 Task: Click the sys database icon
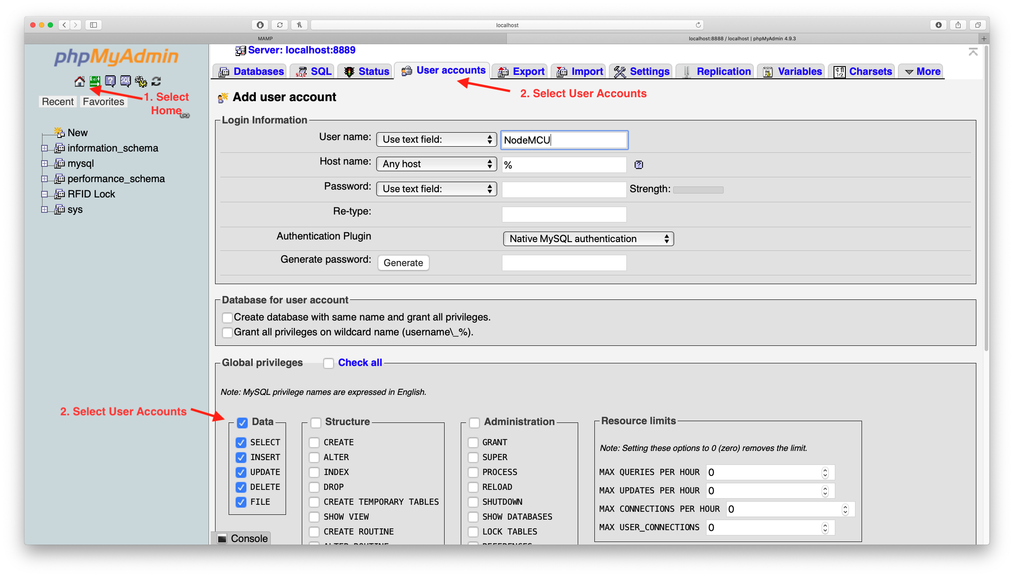[x=60, y=209]
